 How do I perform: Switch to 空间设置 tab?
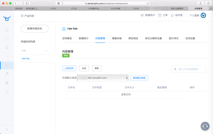pyautogui.click(x=190, y=38)
